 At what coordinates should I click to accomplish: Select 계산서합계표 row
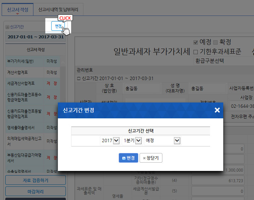(33, 72)
